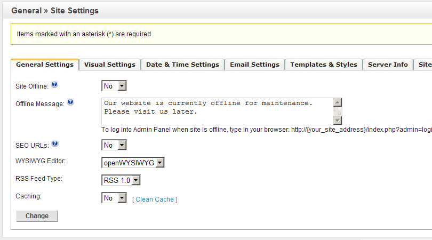Screen dimensions: 432x240
Task: Select the General Settings tab
Action: (x=45, y=65)
